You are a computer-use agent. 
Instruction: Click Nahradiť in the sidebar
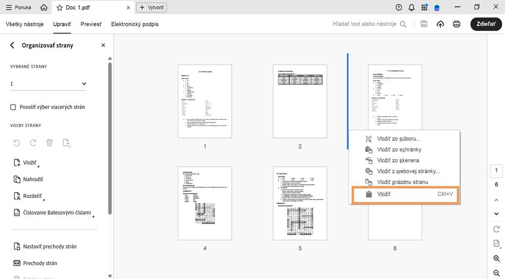click(28, 179)
